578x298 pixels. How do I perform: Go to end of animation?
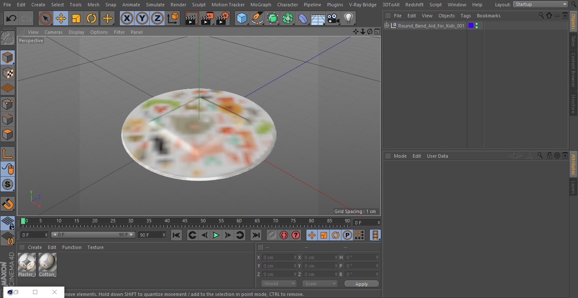tap(256, 235)
